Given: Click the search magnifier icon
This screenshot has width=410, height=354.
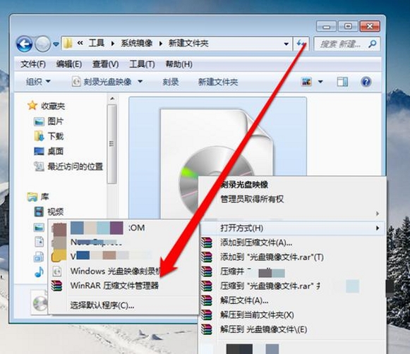Looking at the screenshot, I should (x=372, y=44).
